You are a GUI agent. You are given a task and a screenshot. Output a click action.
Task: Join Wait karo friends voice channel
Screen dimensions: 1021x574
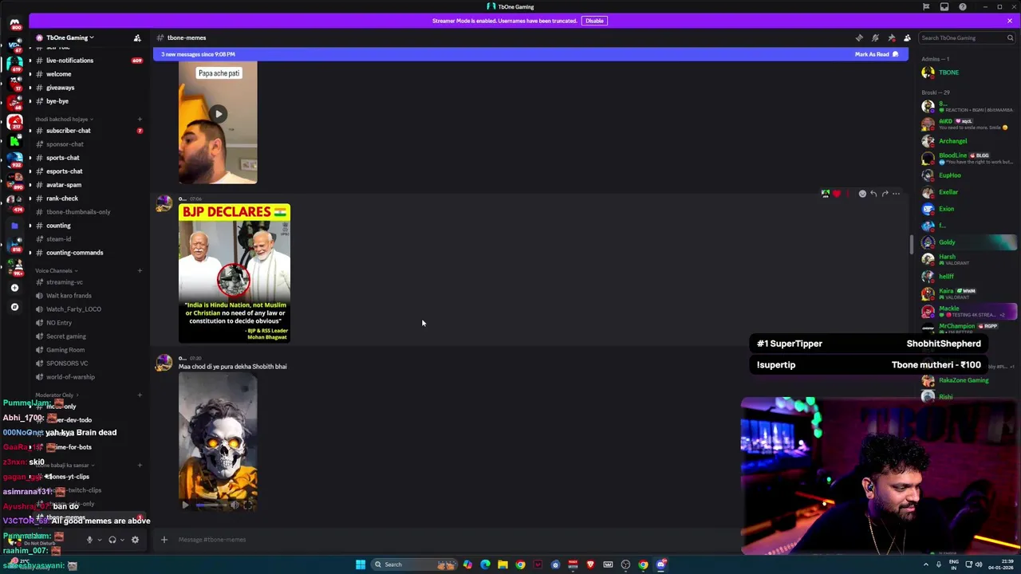(69, 296)
